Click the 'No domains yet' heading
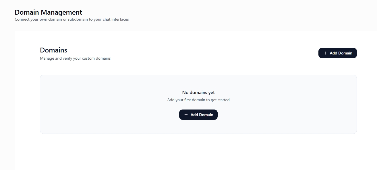 [198, 92]
